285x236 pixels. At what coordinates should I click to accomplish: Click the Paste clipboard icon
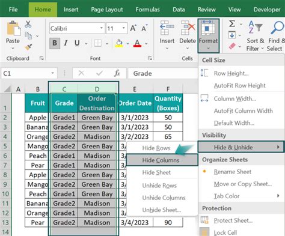[13, 29]
